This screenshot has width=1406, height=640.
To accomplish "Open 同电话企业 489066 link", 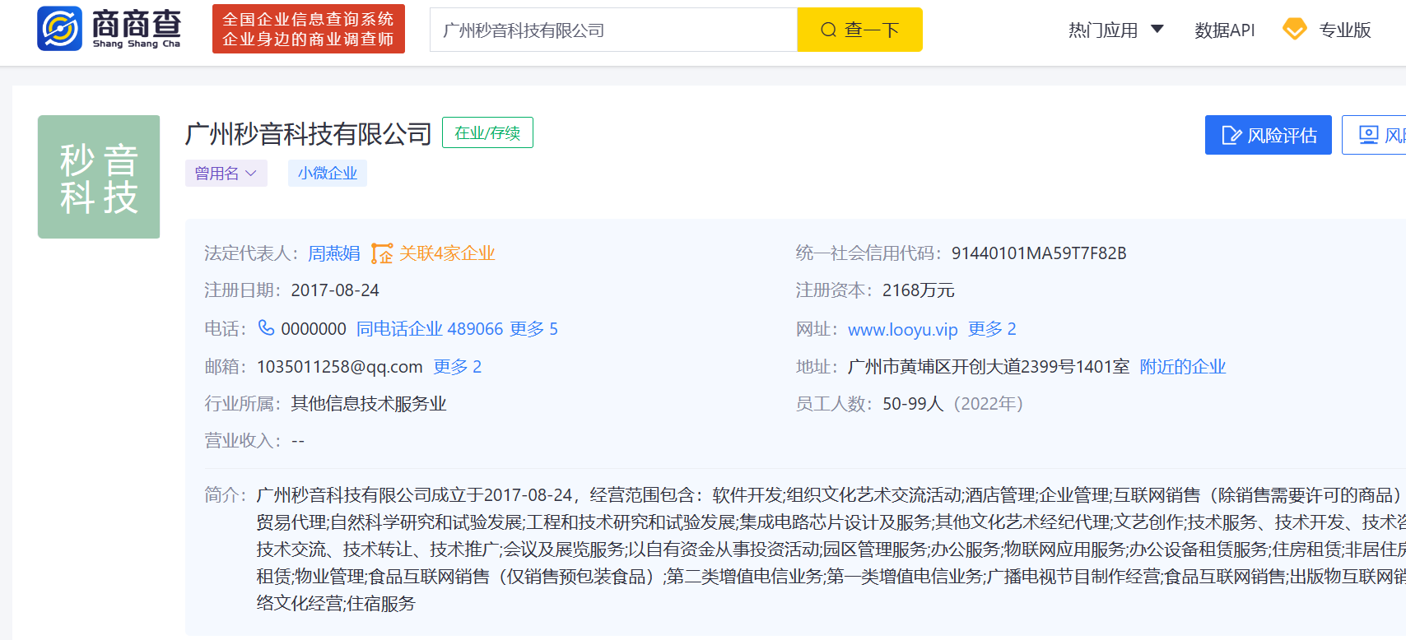I will 430,329.
